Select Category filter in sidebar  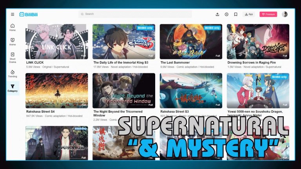point(13,88)
